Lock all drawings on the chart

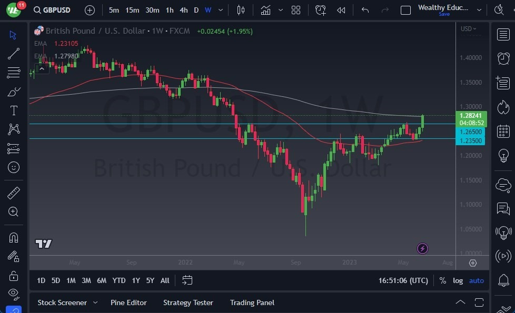14,276
